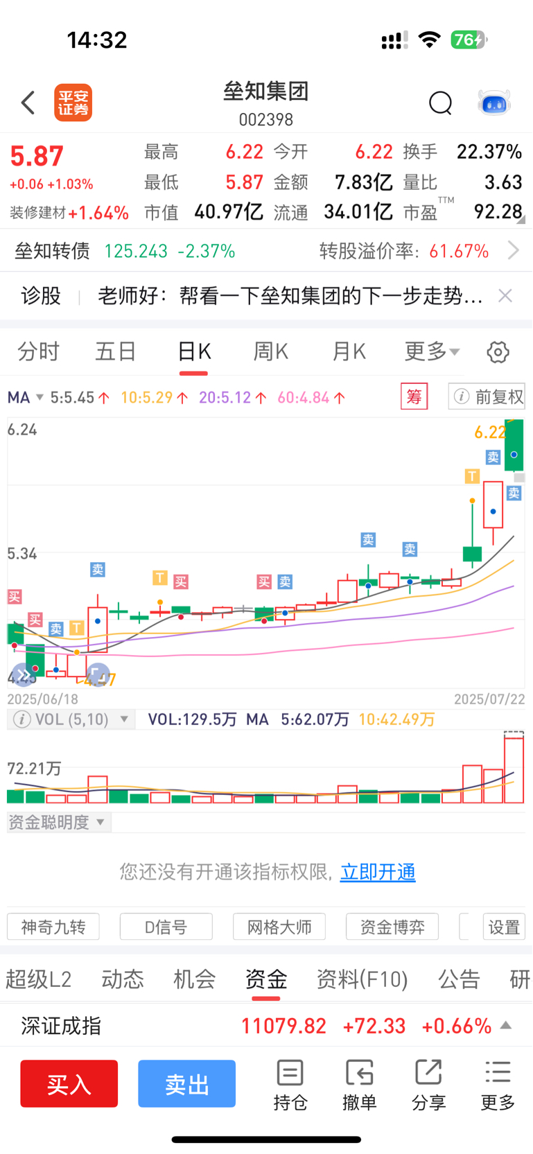Viewport: 533px width, 1154px height.
Task: Open the 平安证券 logo icon
Action: [x=73, y=103]
